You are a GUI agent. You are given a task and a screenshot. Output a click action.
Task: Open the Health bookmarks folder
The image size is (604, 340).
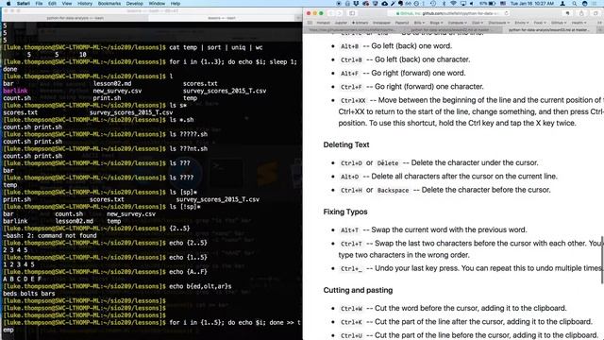pyautogui.click(x=579, y=23)
